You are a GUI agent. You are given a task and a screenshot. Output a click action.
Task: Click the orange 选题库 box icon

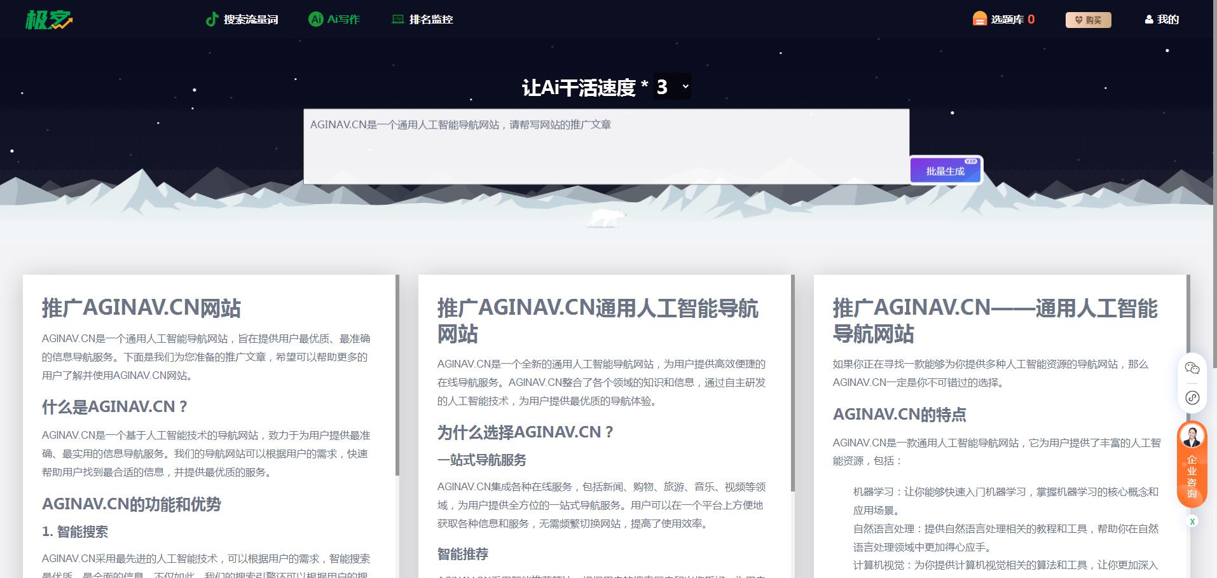pos(979,20)
